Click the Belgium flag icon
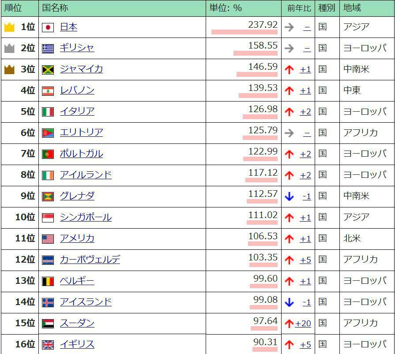This screenshot has height=354, width=395. (x=48, y=282)
